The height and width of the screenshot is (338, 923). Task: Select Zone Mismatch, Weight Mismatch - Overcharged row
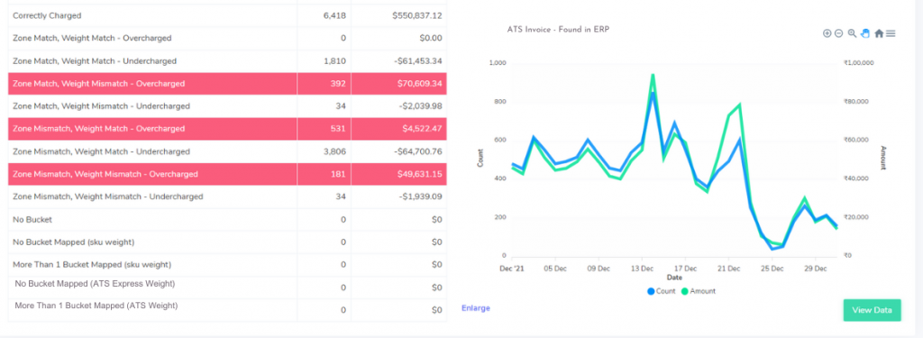point(227,174)
